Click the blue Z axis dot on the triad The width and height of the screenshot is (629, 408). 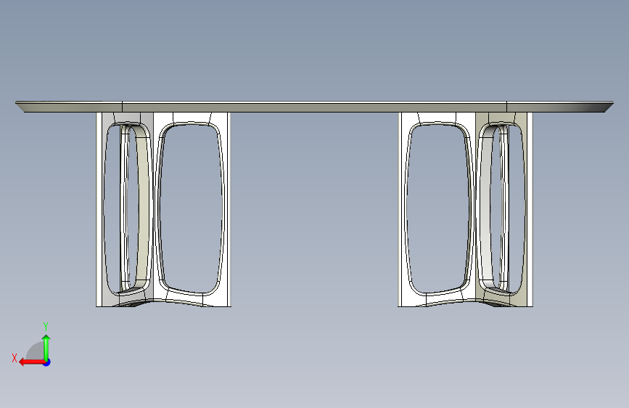(47, 362)
